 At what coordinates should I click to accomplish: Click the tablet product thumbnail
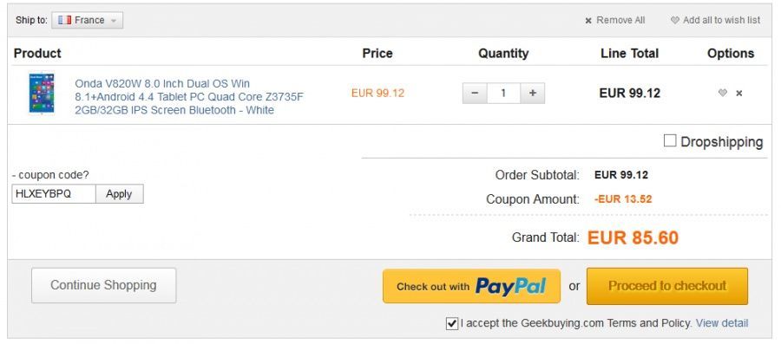click(42, 93)
